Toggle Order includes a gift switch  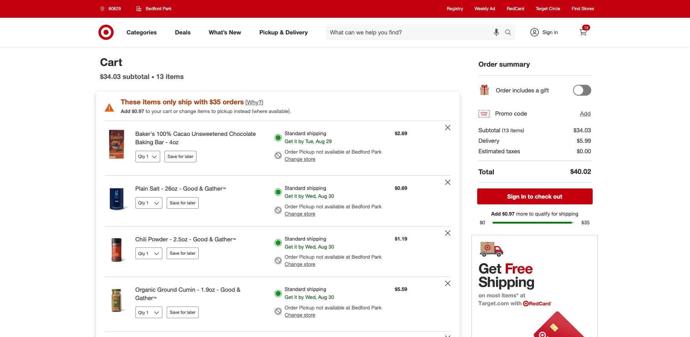(582, 90)
